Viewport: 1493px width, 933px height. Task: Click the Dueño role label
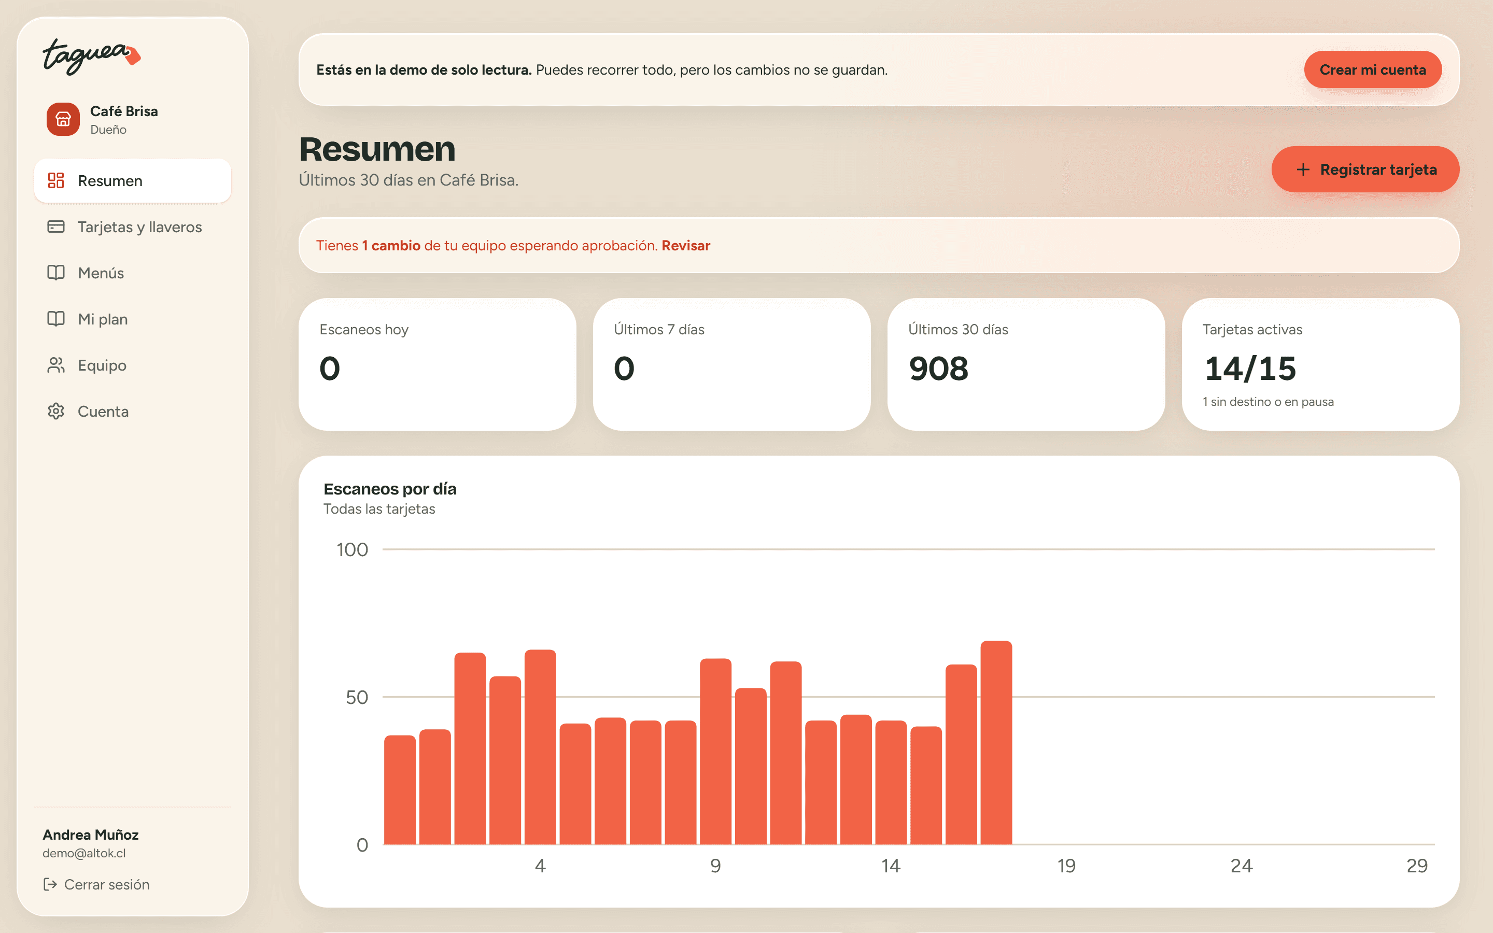pos(108,130)
